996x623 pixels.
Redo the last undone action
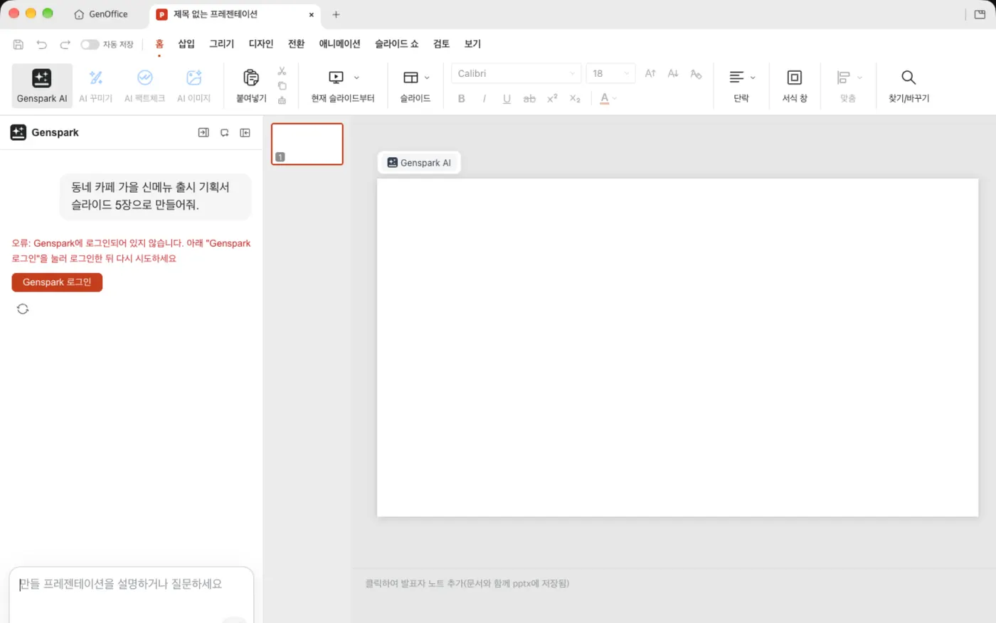coord(65,44)
